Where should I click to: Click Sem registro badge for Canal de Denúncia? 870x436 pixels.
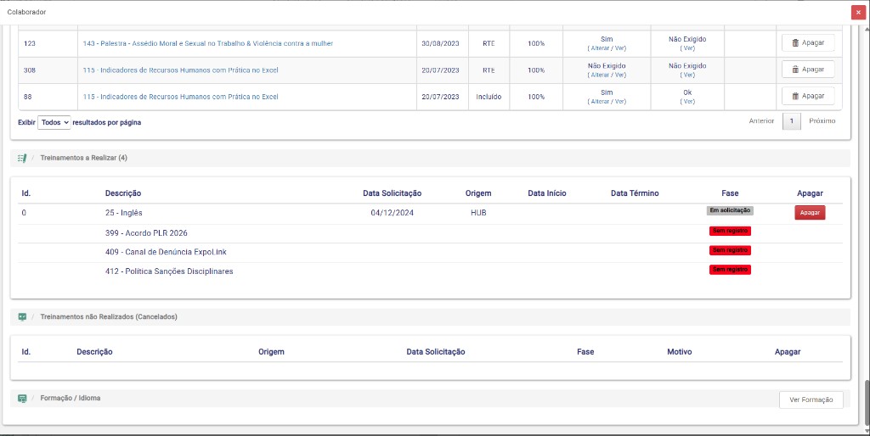(730, 250)
